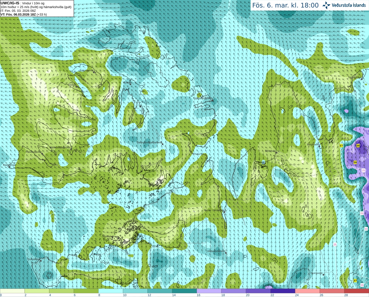This screenshot has width=369, height=297.
Task: Select the 14–16 m/s dark teal legend swatch
Action: coord(184,291)
